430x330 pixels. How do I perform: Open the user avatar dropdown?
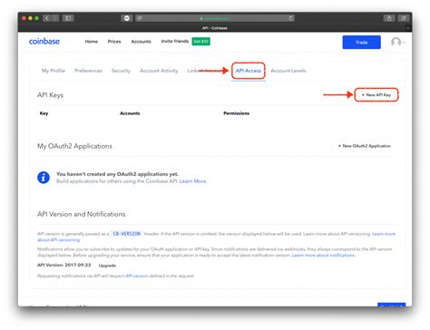[x=397, y=42]
